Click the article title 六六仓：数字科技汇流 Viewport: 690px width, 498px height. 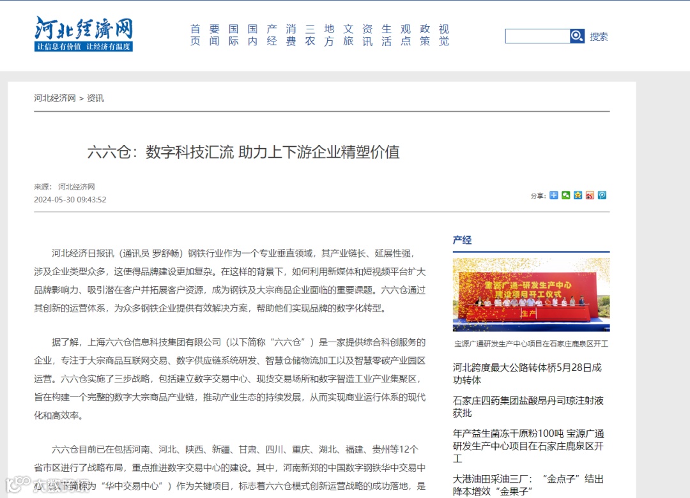(x=243, y=152)
